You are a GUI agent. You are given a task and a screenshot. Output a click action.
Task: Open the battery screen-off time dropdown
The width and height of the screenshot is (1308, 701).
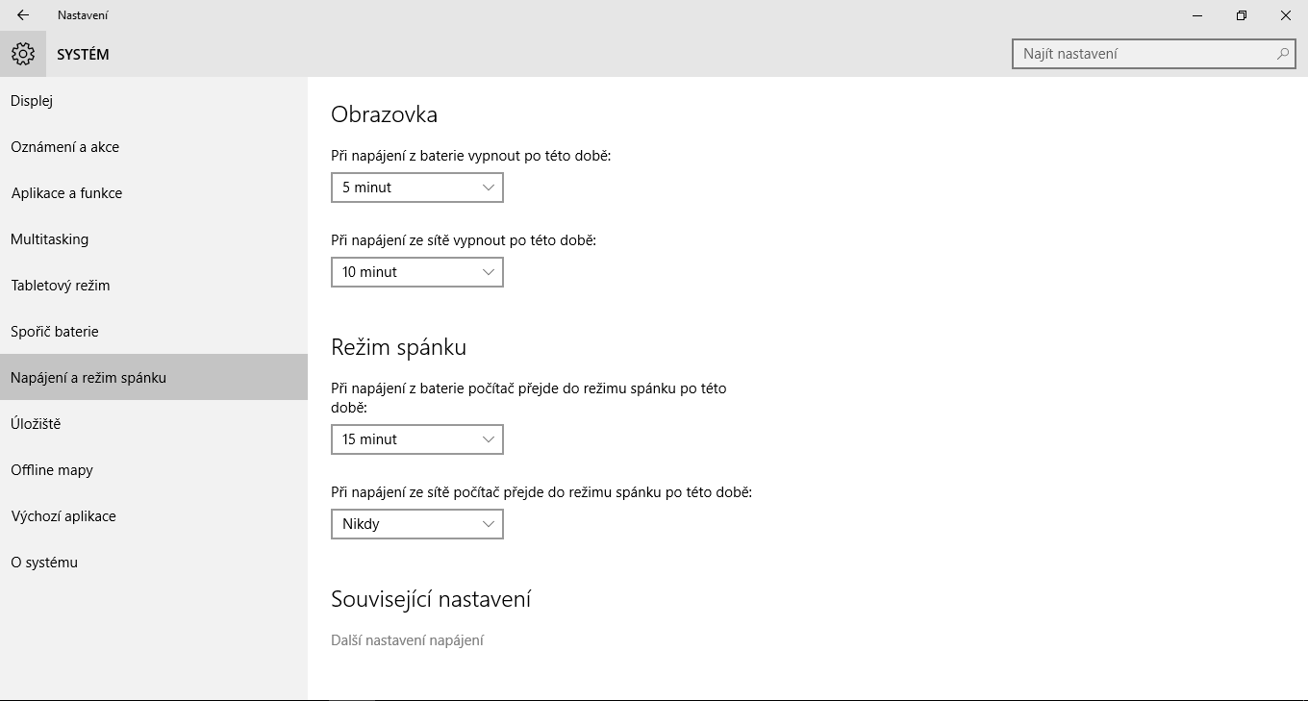(416, 188)
